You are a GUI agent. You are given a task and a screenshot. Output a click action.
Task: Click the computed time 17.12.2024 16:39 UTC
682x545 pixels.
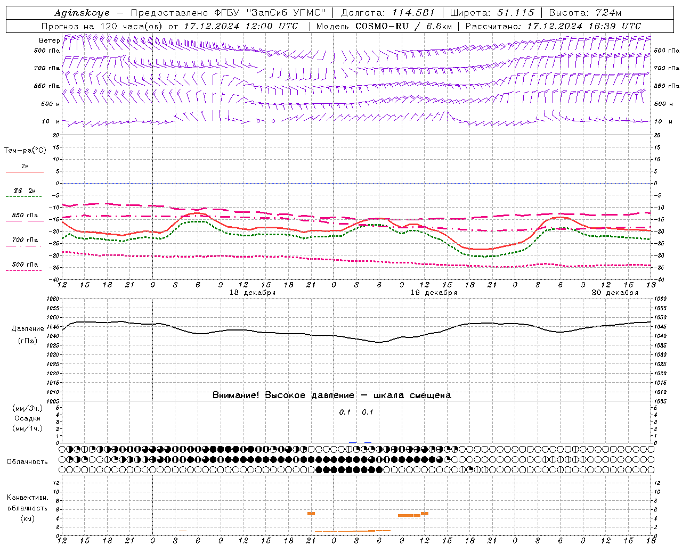pos(584,26)
